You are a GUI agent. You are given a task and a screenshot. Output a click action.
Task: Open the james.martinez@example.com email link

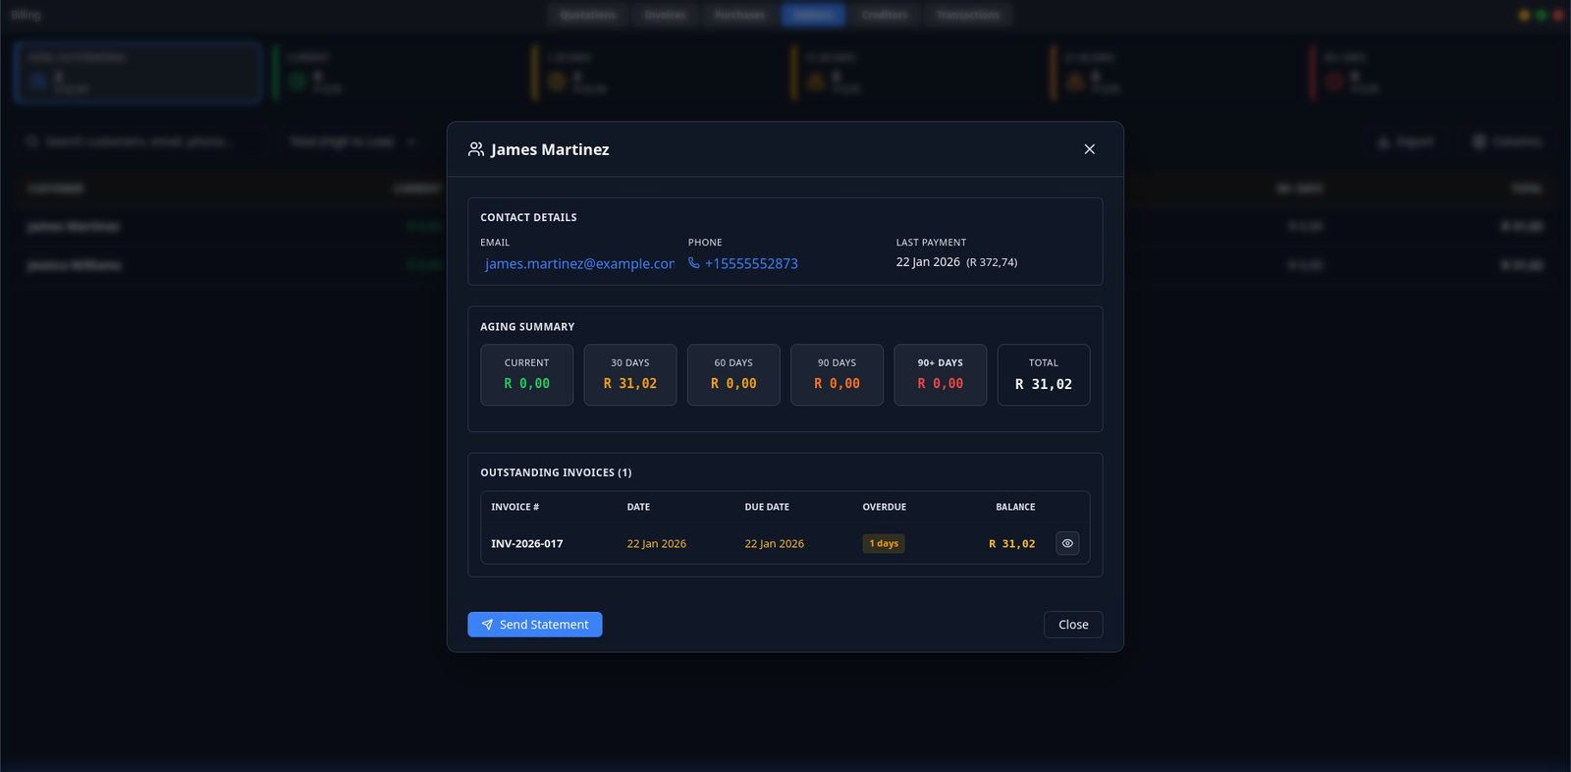tap(579, 263)
